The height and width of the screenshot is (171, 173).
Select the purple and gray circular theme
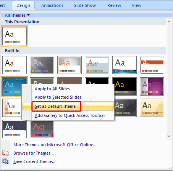(x=152, y=86)
